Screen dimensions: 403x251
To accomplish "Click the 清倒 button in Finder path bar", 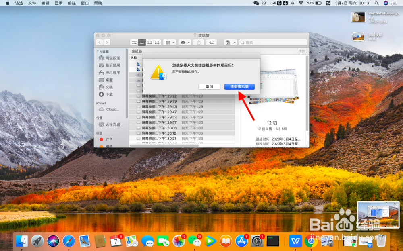I will tap(301, 51).
